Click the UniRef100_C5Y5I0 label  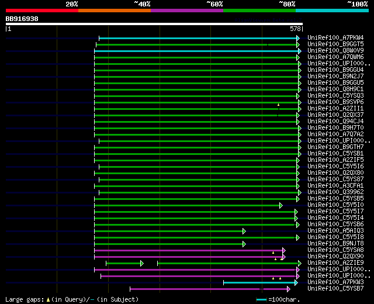coord(335,205)
